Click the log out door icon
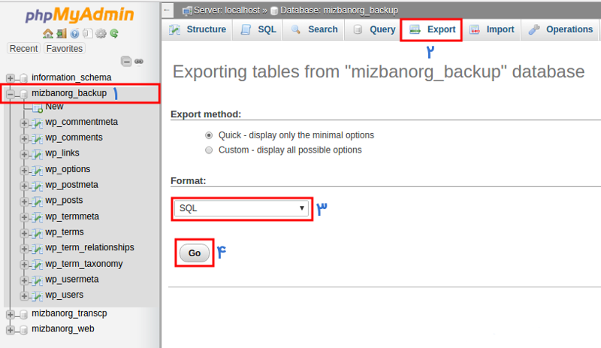Screen dimensions: 601x348 62,34
